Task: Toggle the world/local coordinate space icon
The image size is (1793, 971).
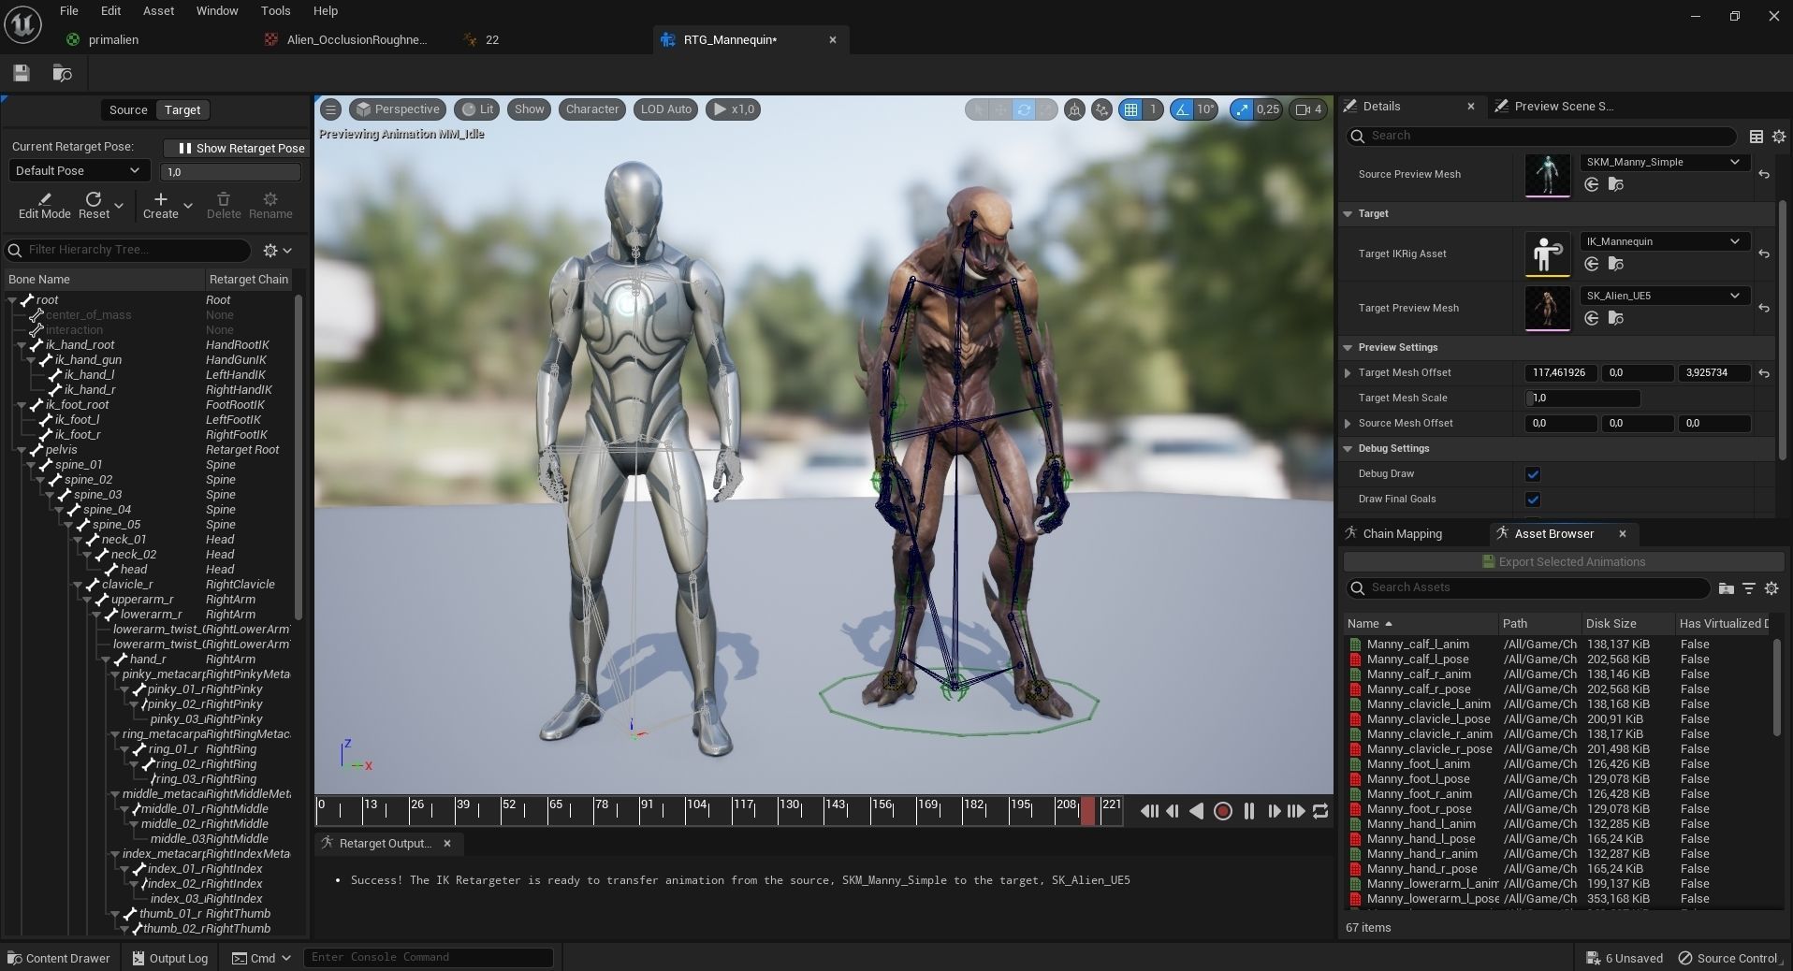Action: pos(1075,109)
